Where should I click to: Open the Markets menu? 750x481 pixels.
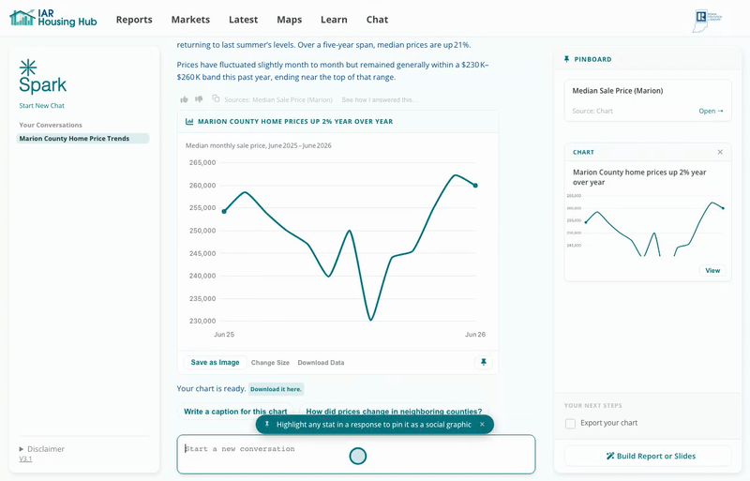click(x=190, y=20)
